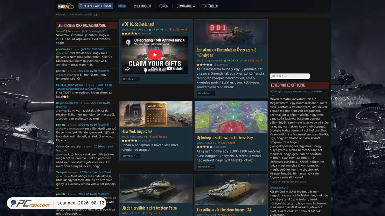
Task: Click Szólj hozzá under the Petra article
Action: pos(153,213)
